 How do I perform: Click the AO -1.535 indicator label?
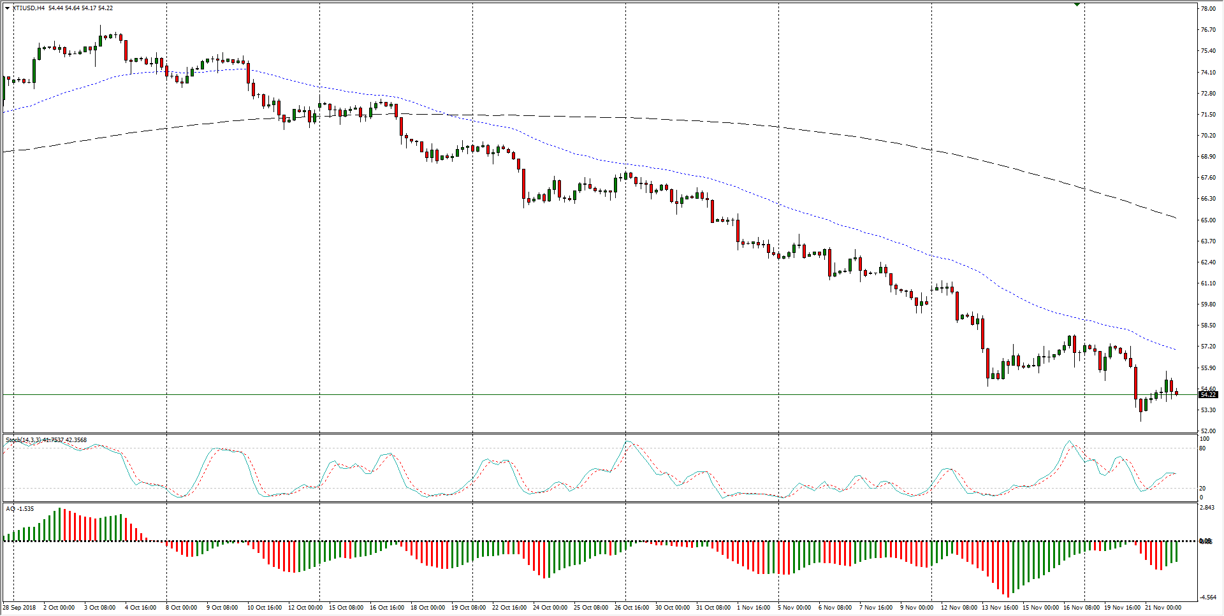click(20, 509)
